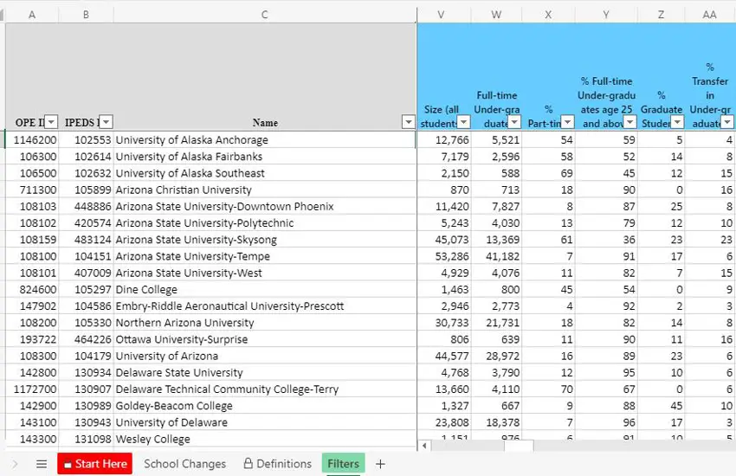736x476 pixels.
Task: Select cell University of Alaska Fairbanks
Action: [265, 156]
